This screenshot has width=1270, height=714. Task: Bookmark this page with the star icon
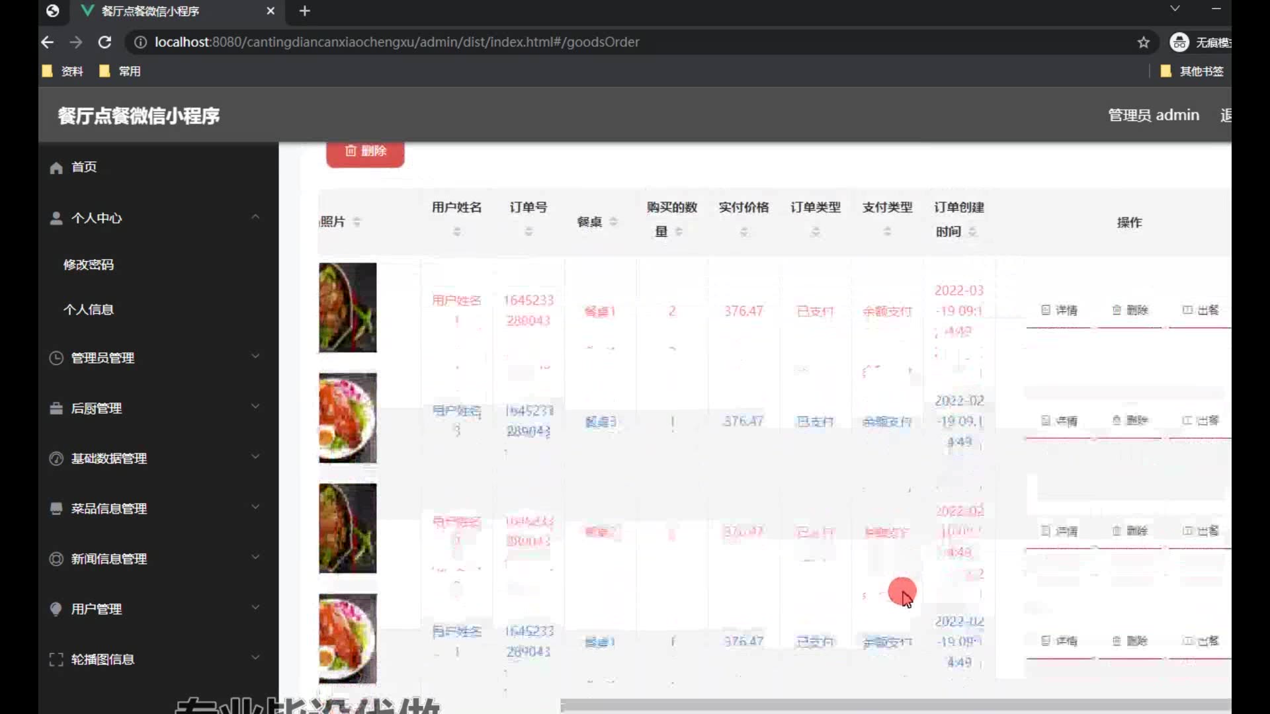click(x=1144, y=42)
